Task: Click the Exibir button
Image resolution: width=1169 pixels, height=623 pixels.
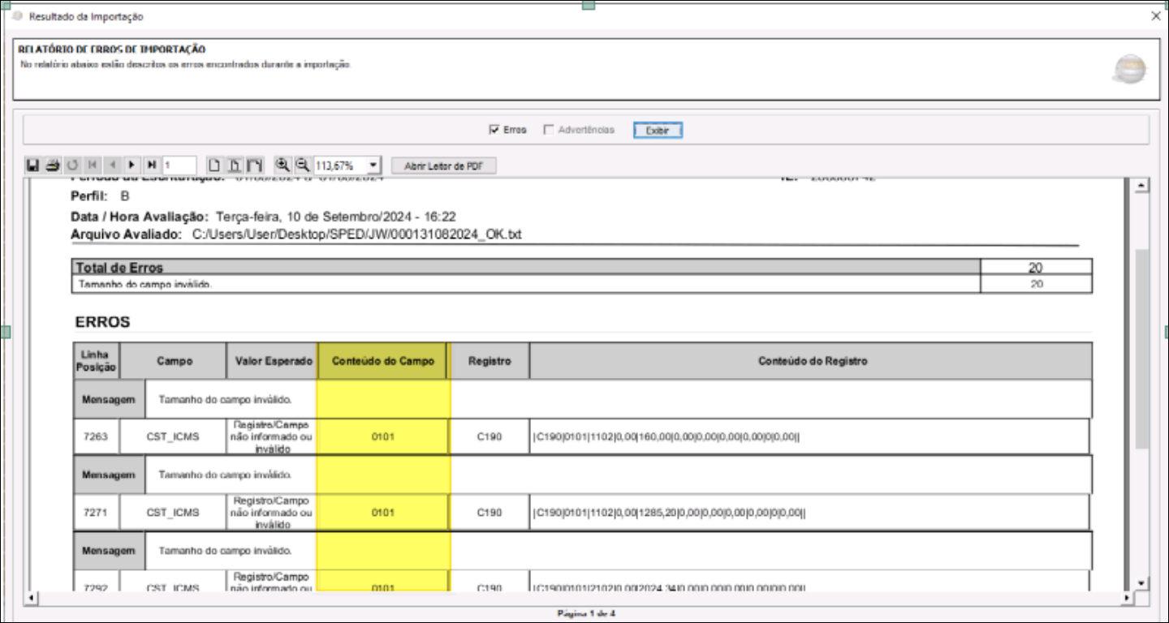Action: pos(658,130)
